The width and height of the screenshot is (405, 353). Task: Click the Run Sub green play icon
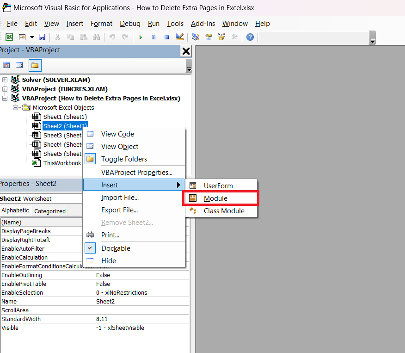click(141, 37)
